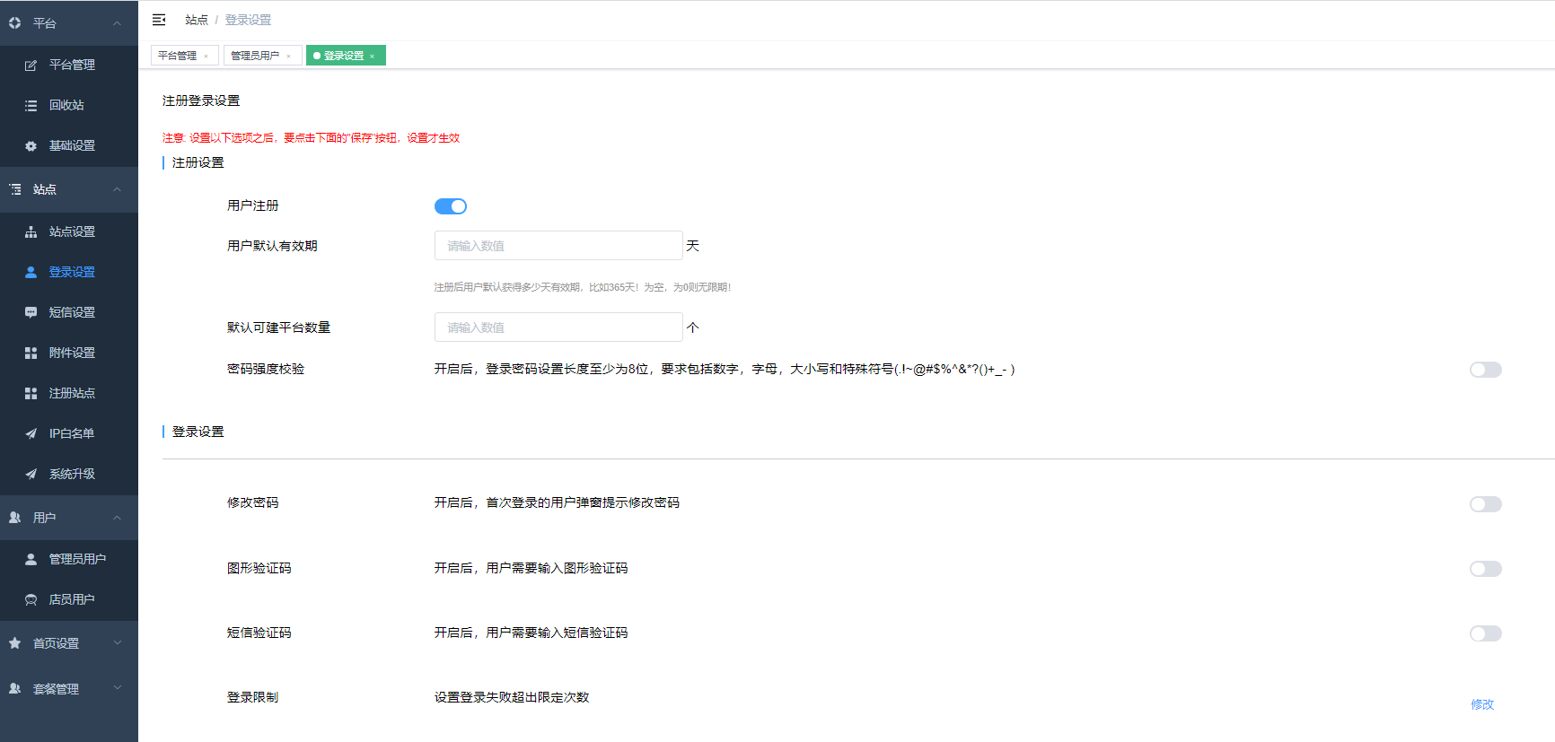The height and width of the screenshot is (742, 1555).
Task: Switch to the 管理员用户 tab
Action: (x=255, y=56)
